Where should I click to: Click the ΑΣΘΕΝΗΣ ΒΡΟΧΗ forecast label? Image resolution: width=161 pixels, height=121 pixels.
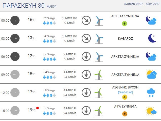tap(125, 87)
